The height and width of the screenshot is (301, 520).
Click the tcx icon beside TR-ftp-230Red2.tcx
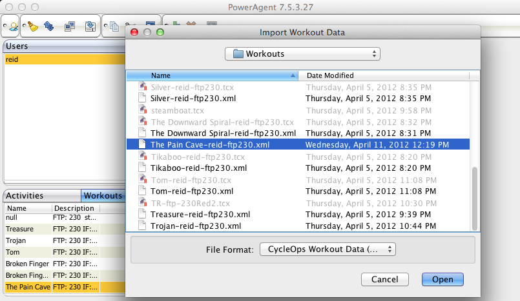[143, 202]
